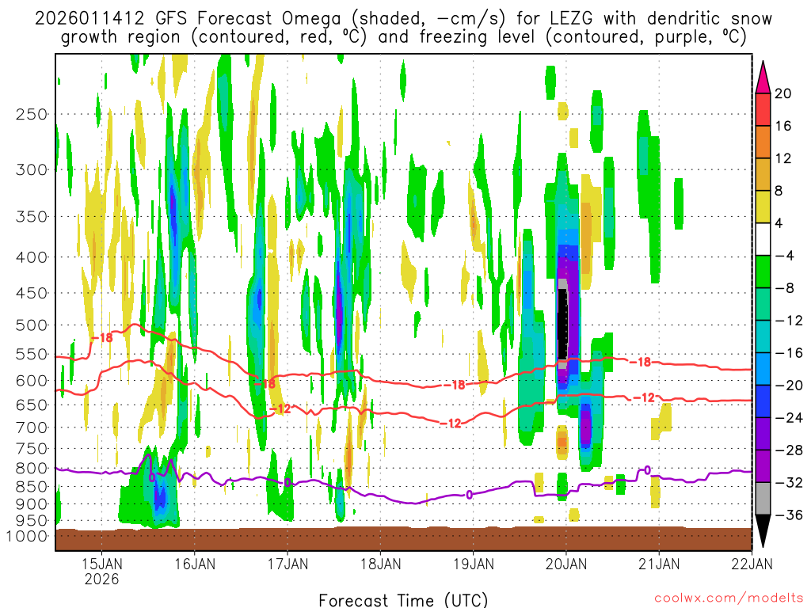This screenshot has height=608, width=811.
Task: Click the 350 pressure level label
Action: [x=32, y=216]
